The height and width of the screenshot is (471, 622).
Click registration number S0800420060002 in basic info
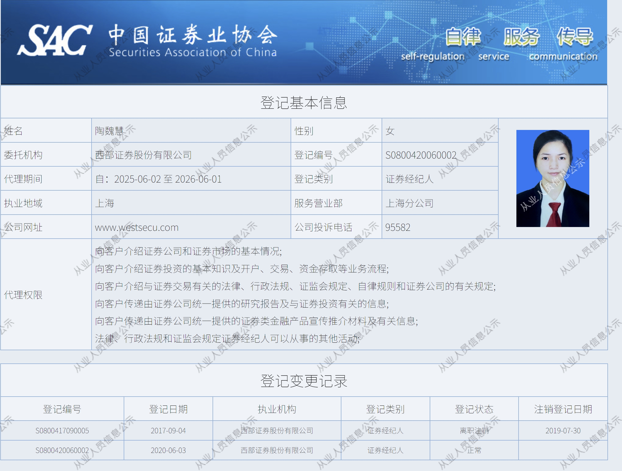(421, 155)
